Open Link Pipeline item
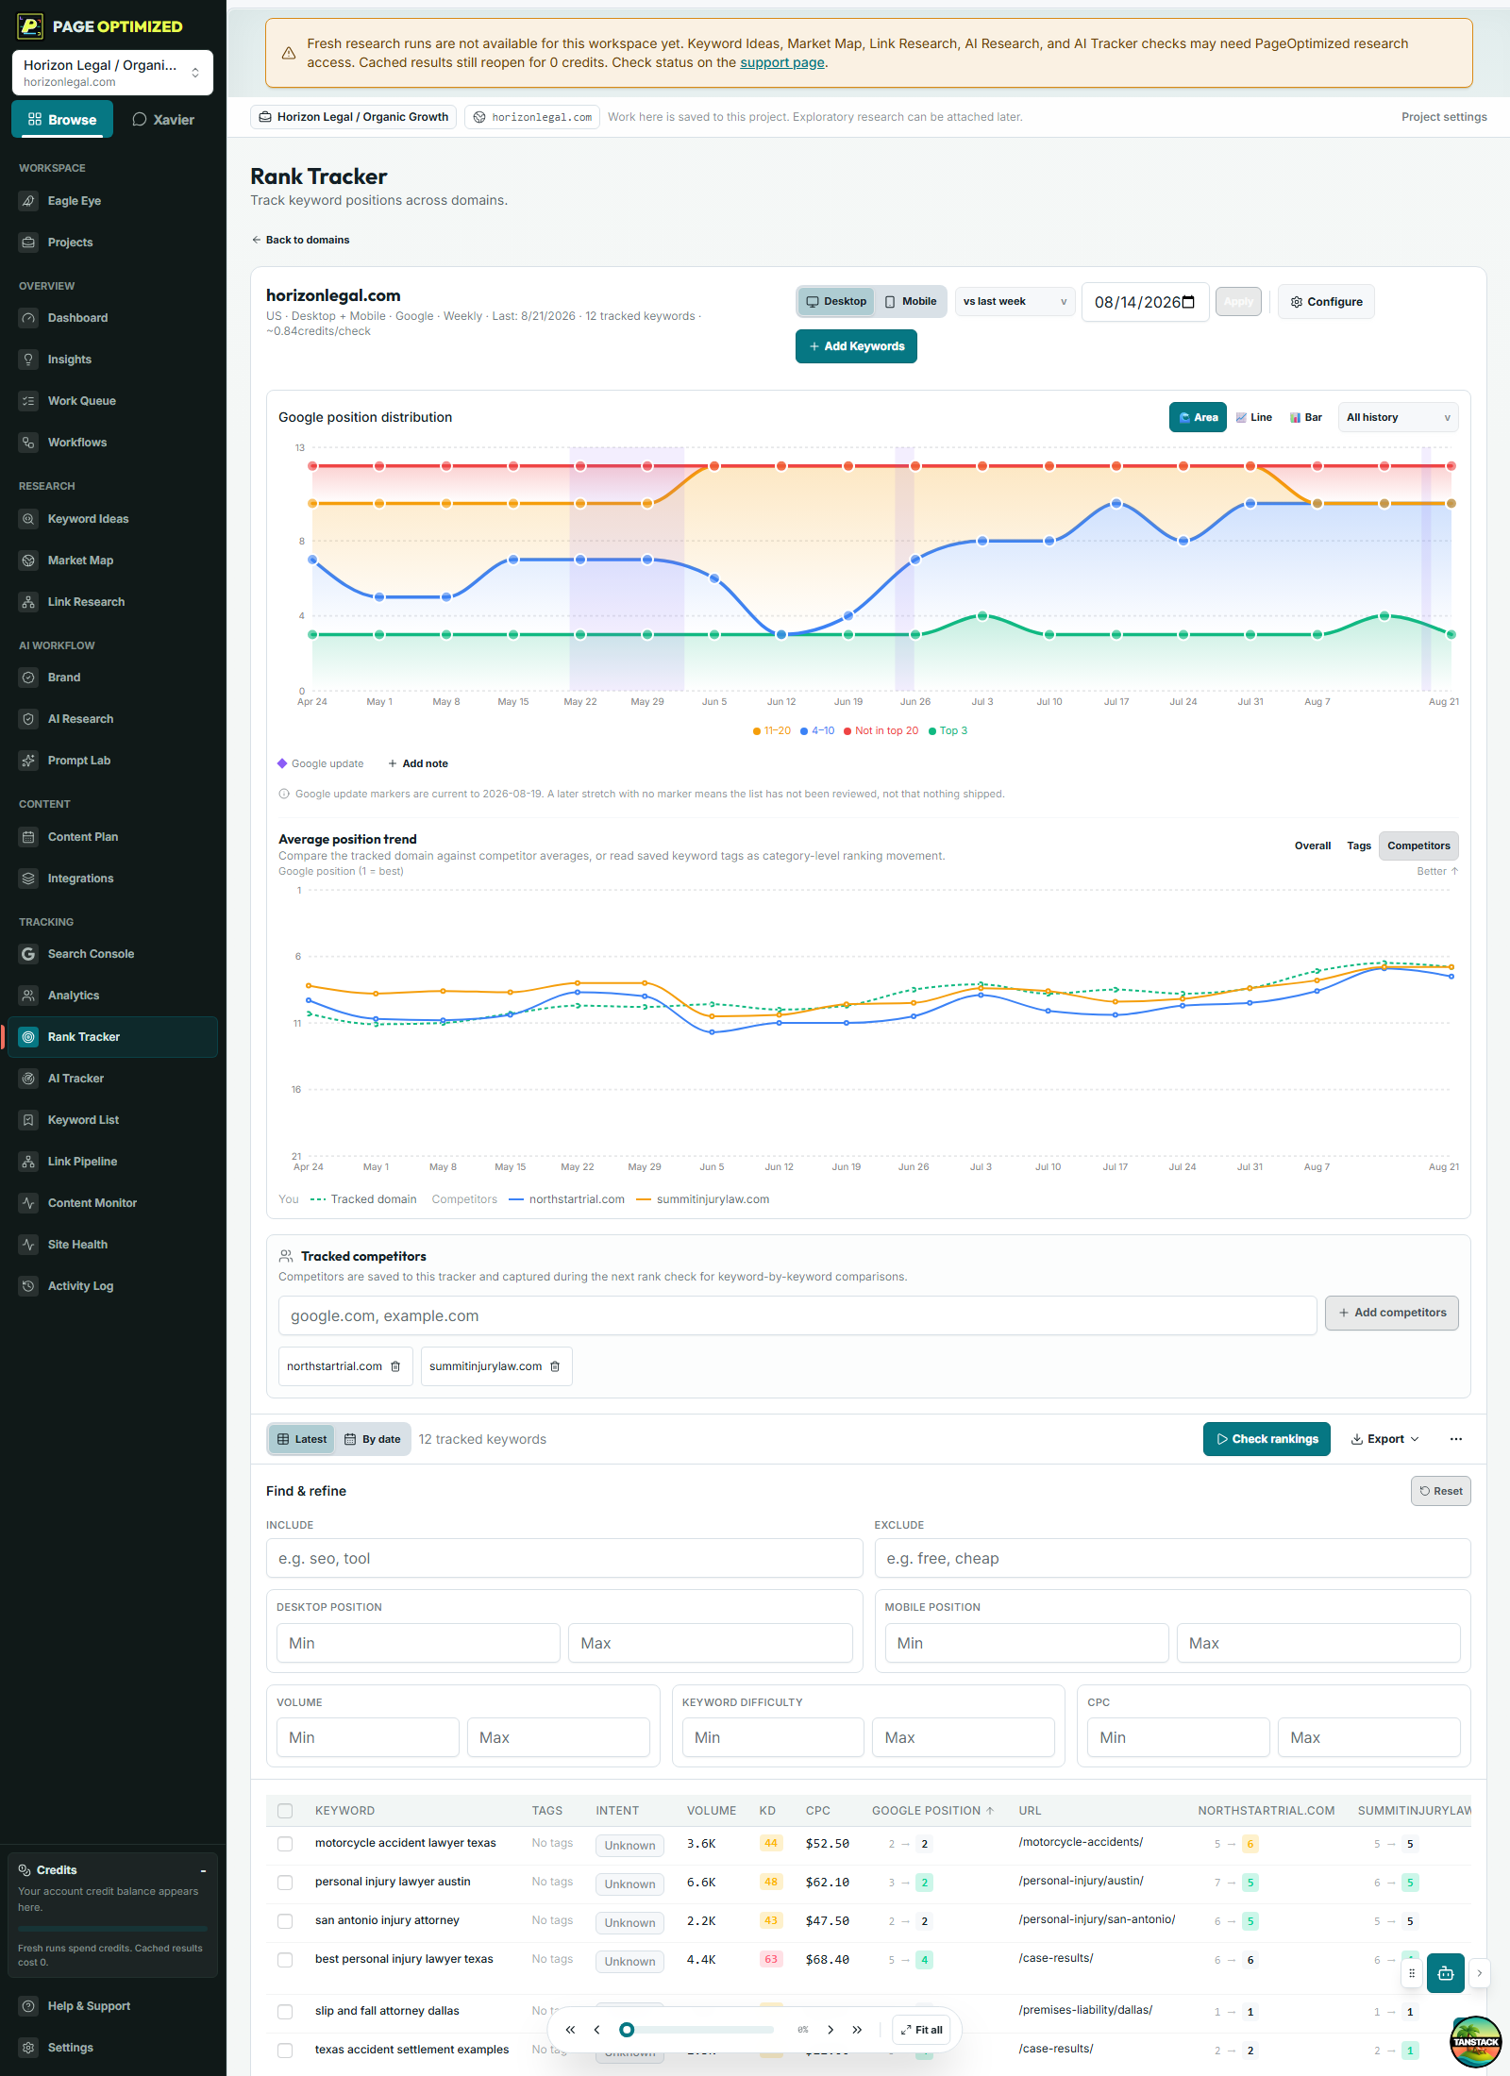This screenshot has height=2076, width=1510. click(112, 1162)
